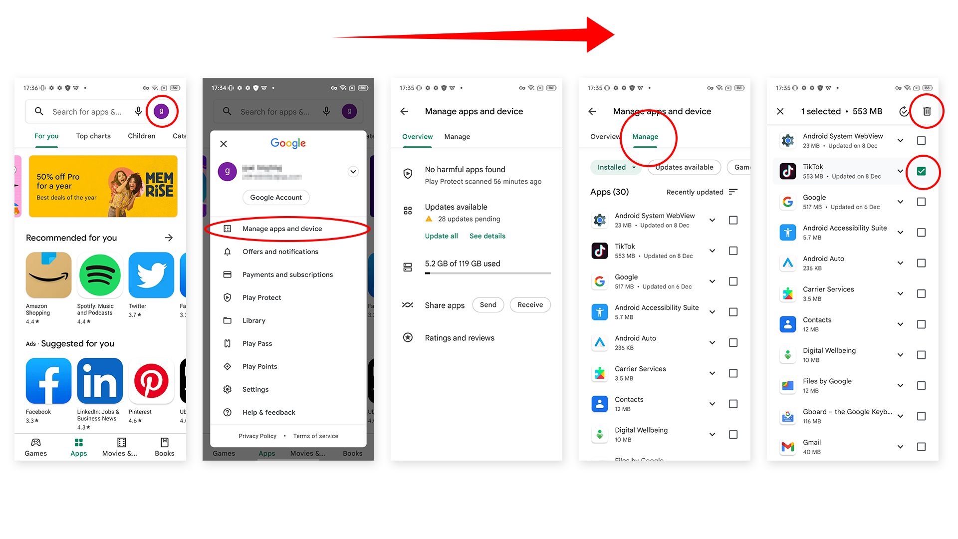The image size is (958, 539).
Task: Click the Receive button
Action: [530, 305]
